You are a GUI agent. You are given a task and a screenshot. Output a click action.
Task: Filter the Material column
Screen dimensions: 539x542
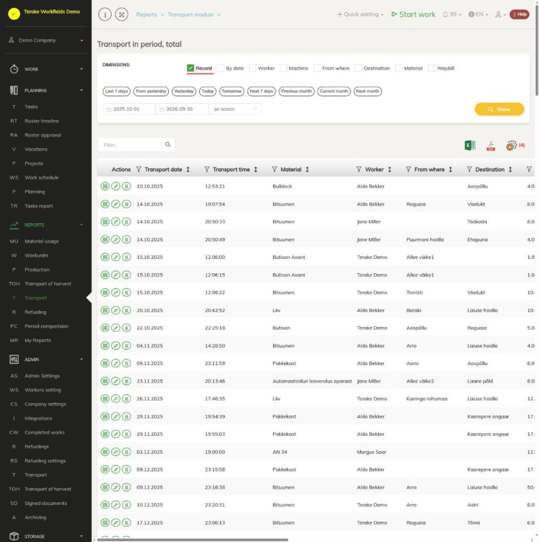tap(275, 169)
